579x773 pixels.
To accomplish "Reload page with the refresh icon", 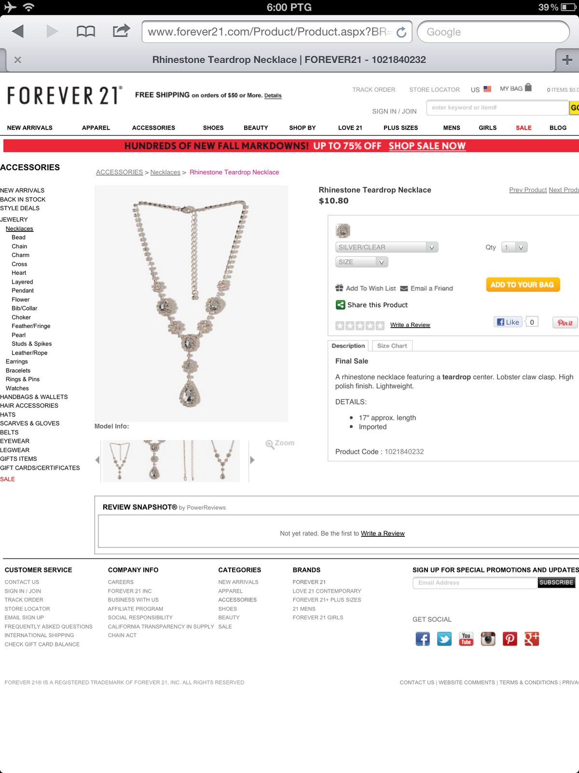I will [401, 32].
